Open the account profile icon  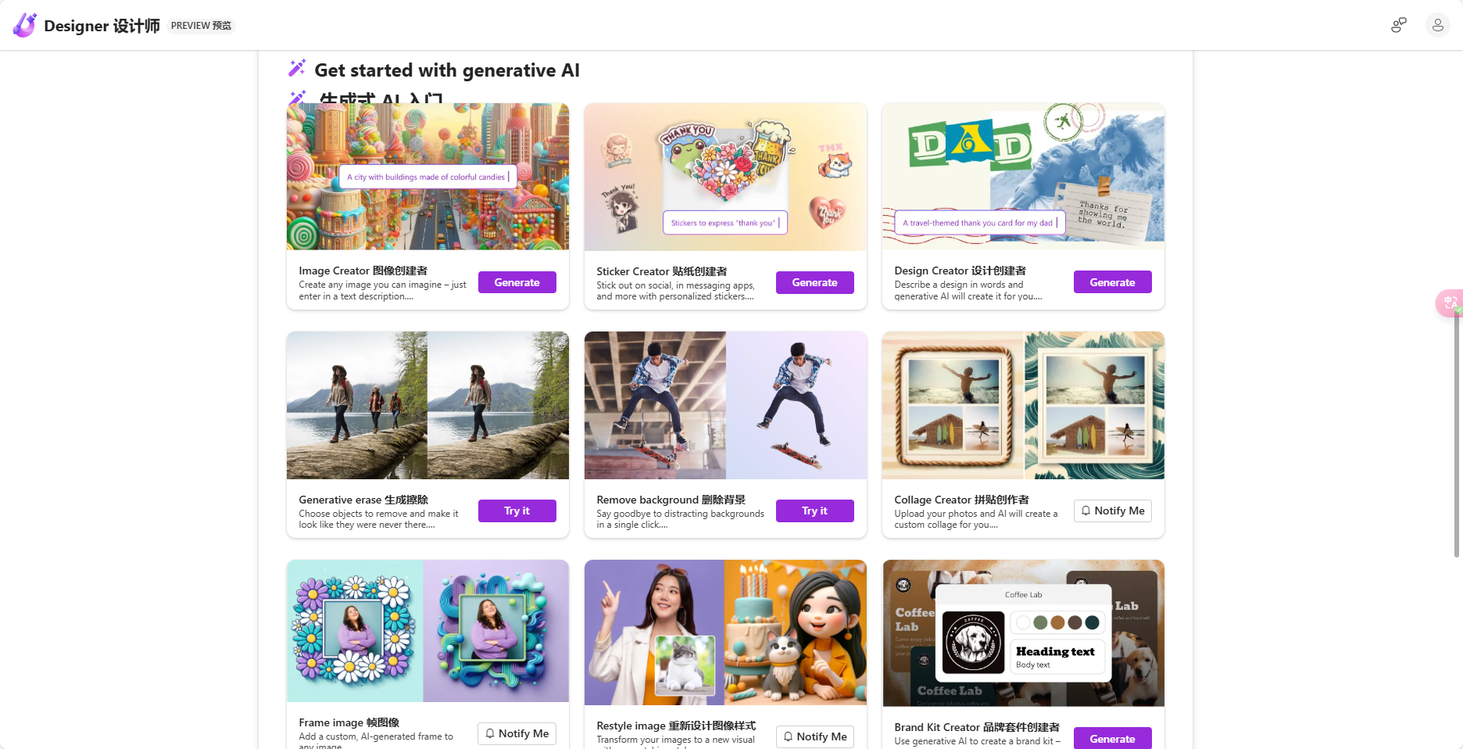[1437, 25]
